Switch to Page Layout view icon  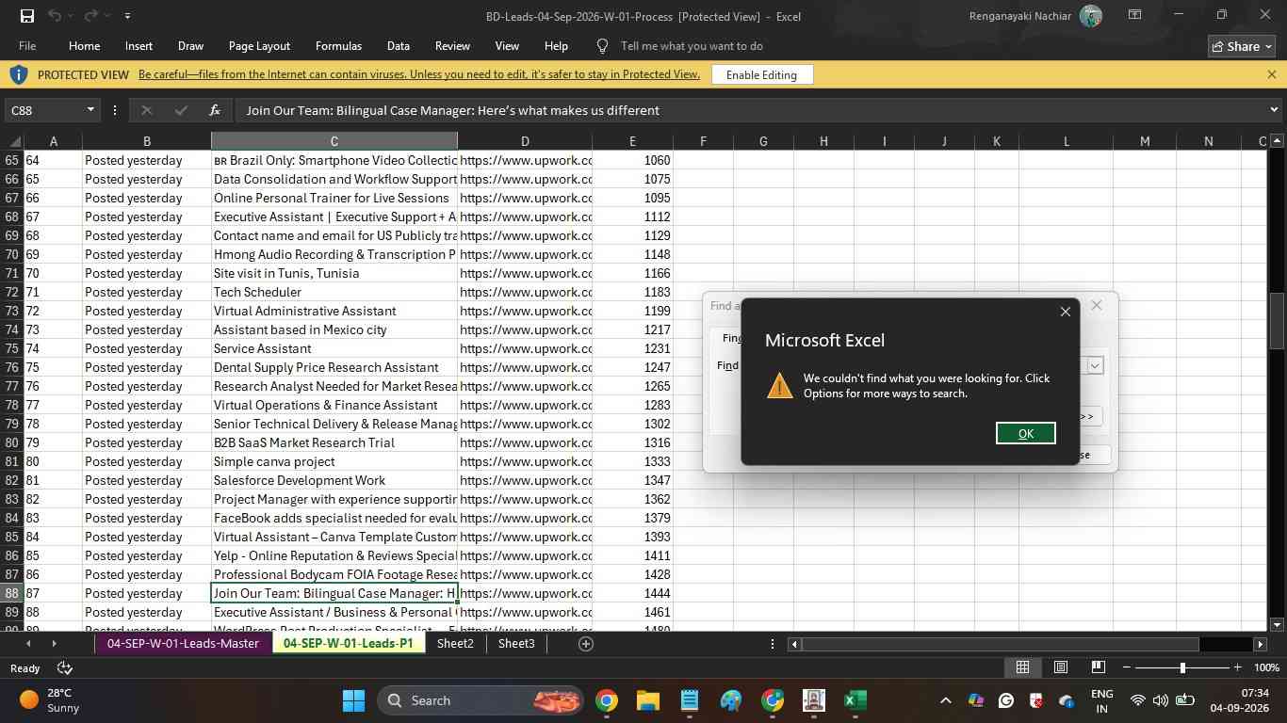coord(1060,667)
